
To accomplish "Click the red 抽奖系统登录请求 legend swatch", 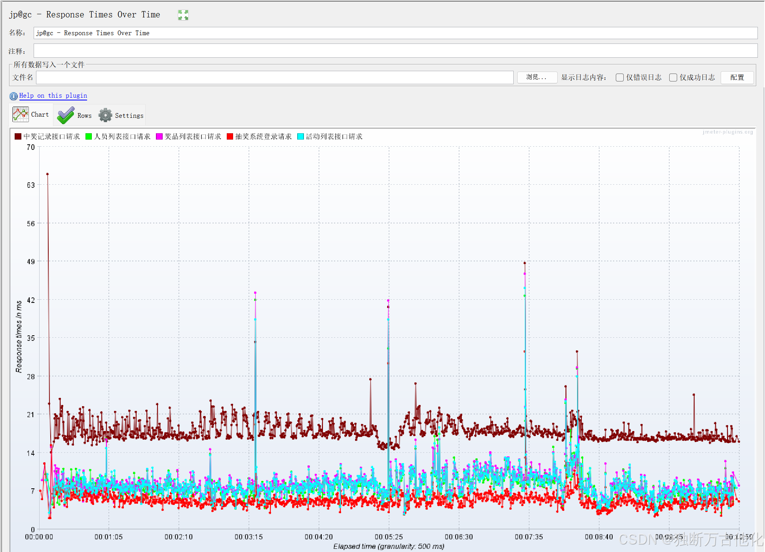I will coord(230,136).
